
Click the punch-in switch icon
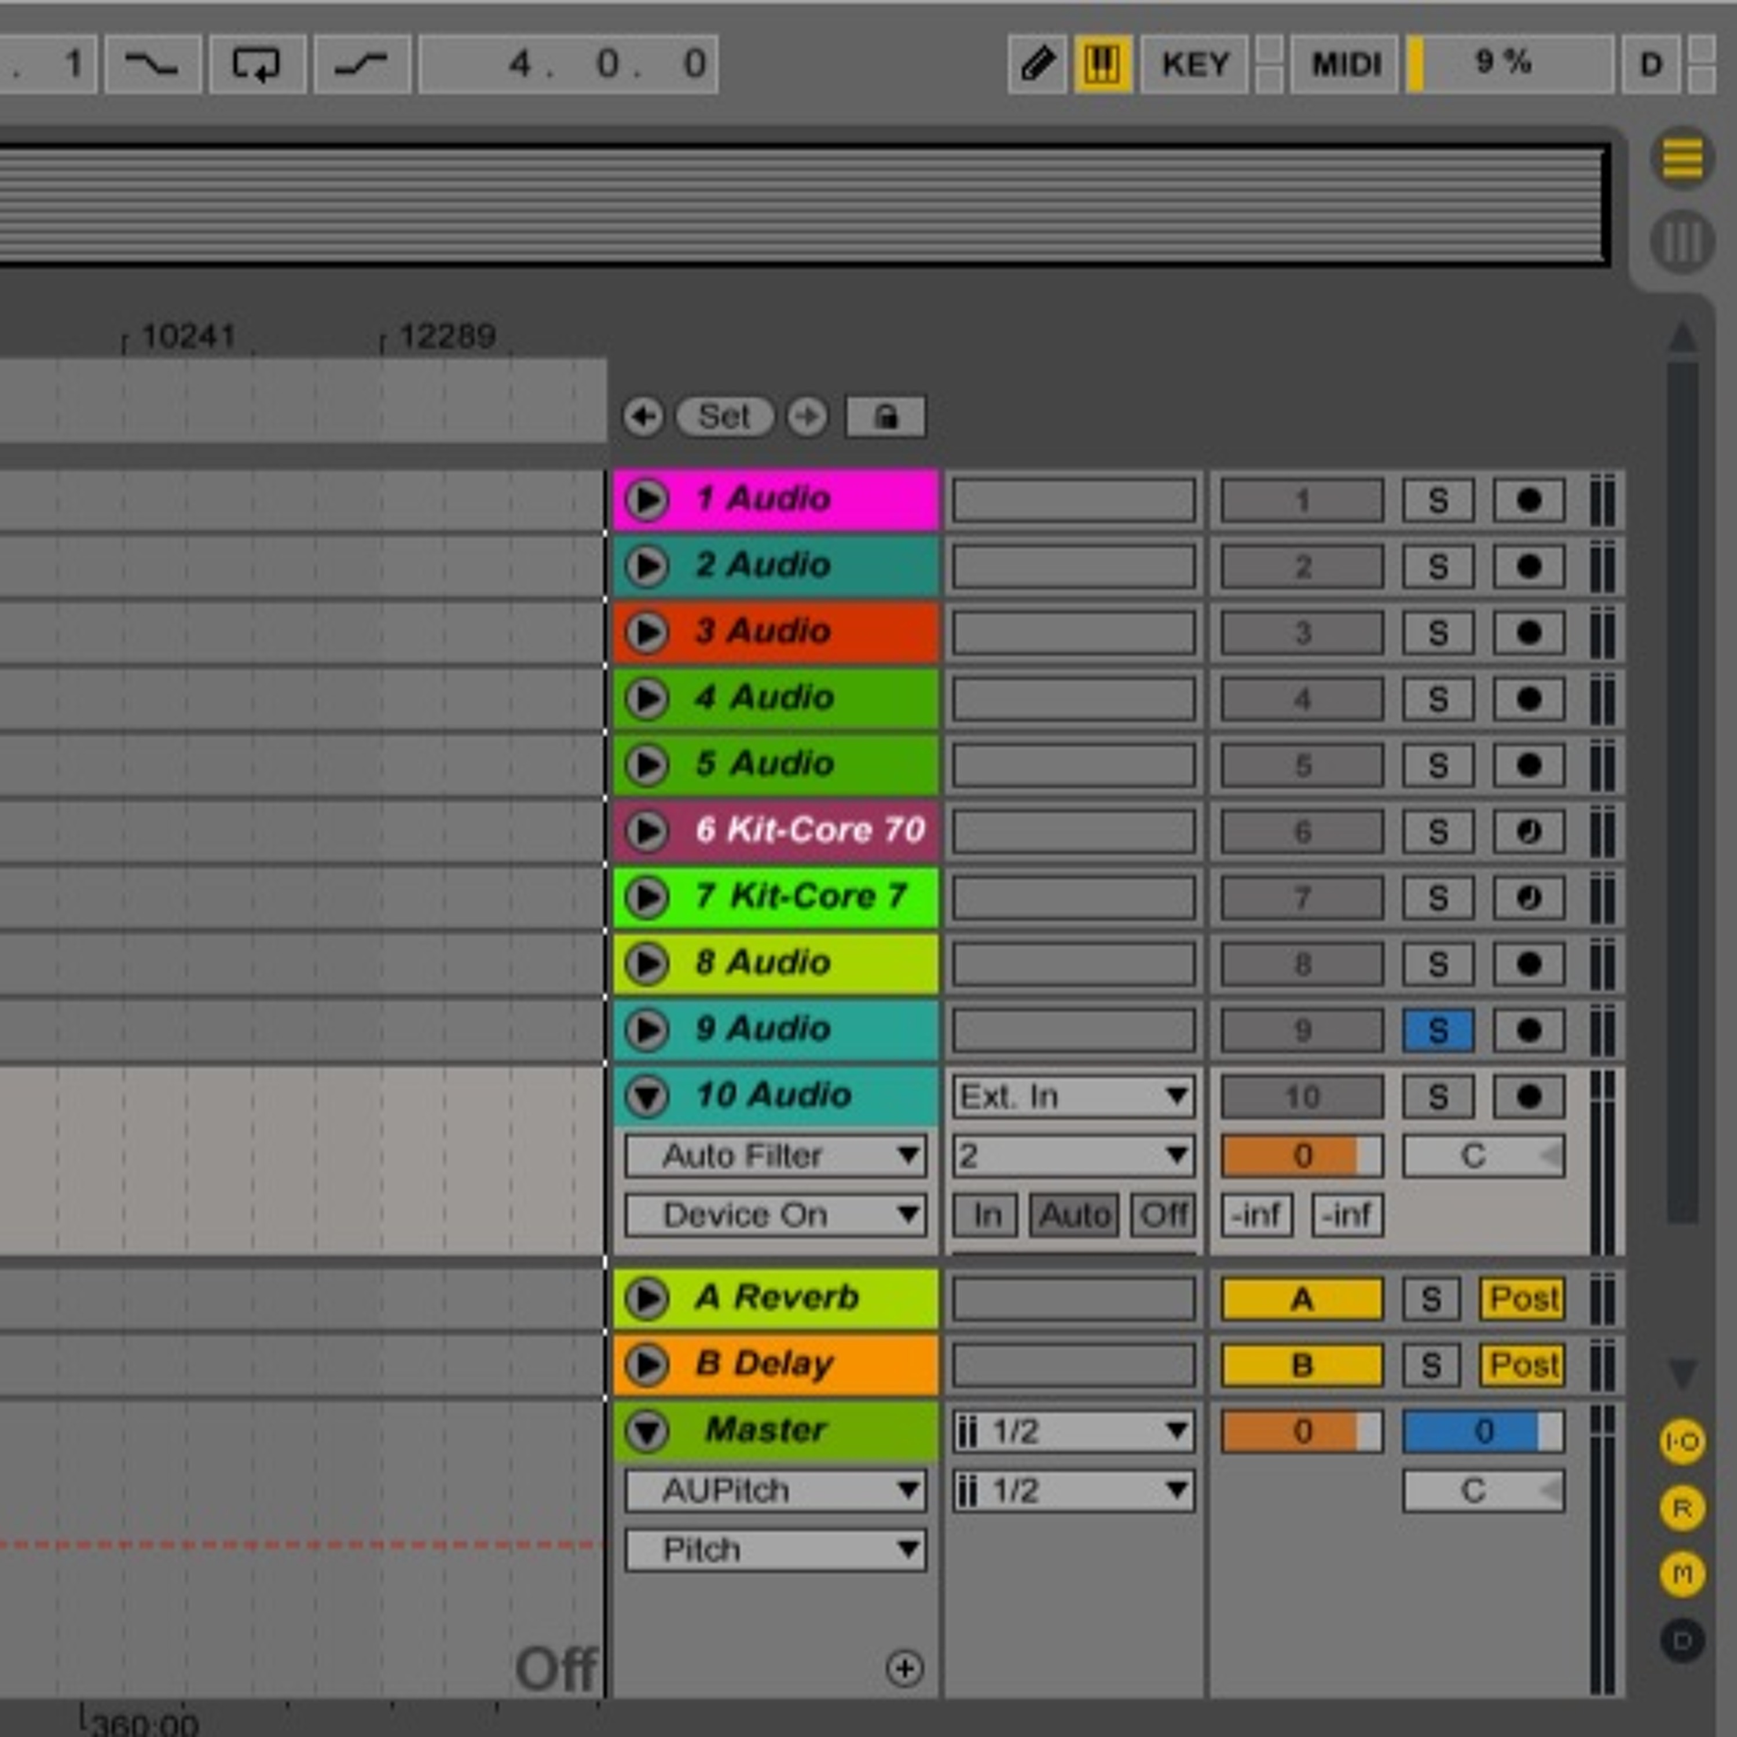click(153, 64)
